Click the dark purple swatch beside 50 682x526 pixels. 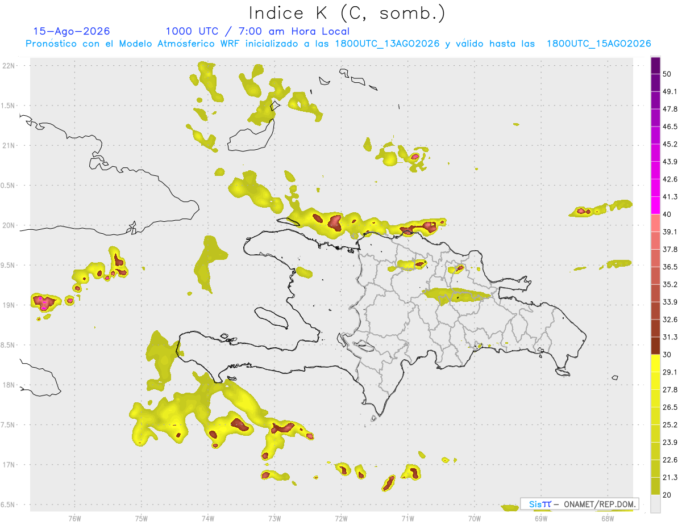coord(655,65)
